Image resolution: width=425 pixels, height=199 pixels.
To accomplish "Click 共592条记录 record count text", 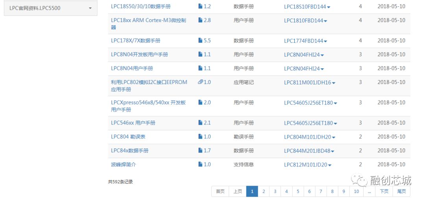I will pos(120,182).
